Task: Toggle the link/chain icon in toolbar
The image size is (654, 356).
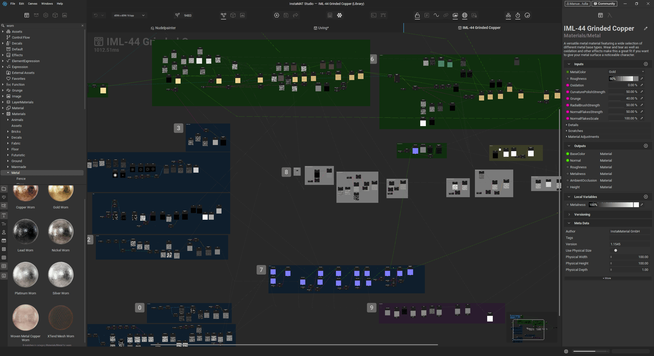Action: click(446, 15)
